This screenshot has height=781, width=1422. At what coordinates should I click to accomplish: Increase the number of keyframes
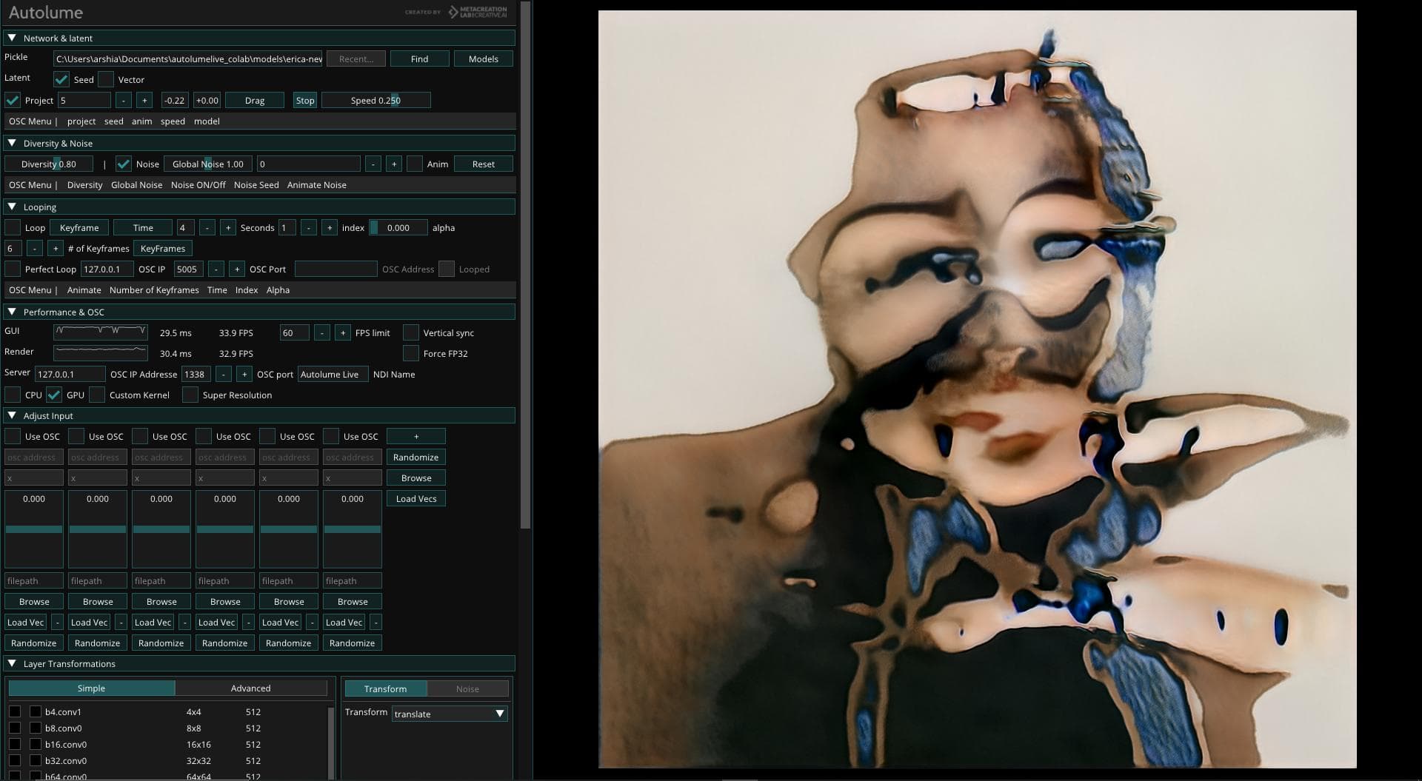56,248
